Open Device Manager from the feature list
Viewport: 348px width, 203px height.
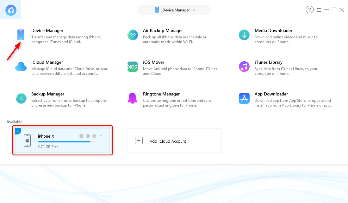pos(47,30)
